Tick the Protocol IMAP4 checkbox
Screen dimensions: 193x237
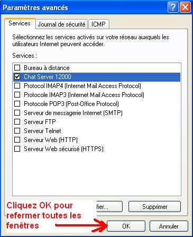click(17, 85)
